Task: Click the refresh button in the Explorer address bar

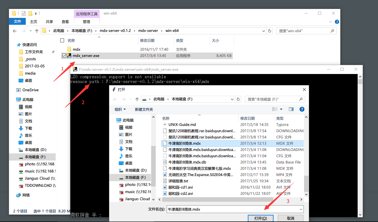Action: pos(270,31)
